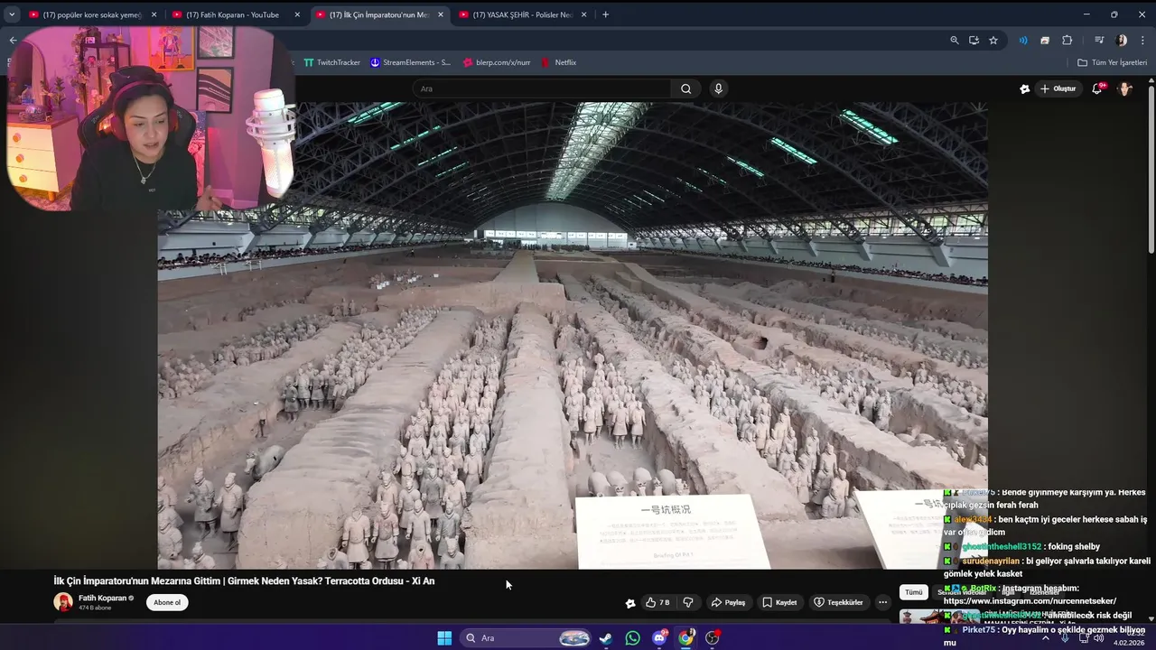This screenshot has width=1156, height=650.
Task: Click the stacked-windows extension icon
Action: 1045,40
